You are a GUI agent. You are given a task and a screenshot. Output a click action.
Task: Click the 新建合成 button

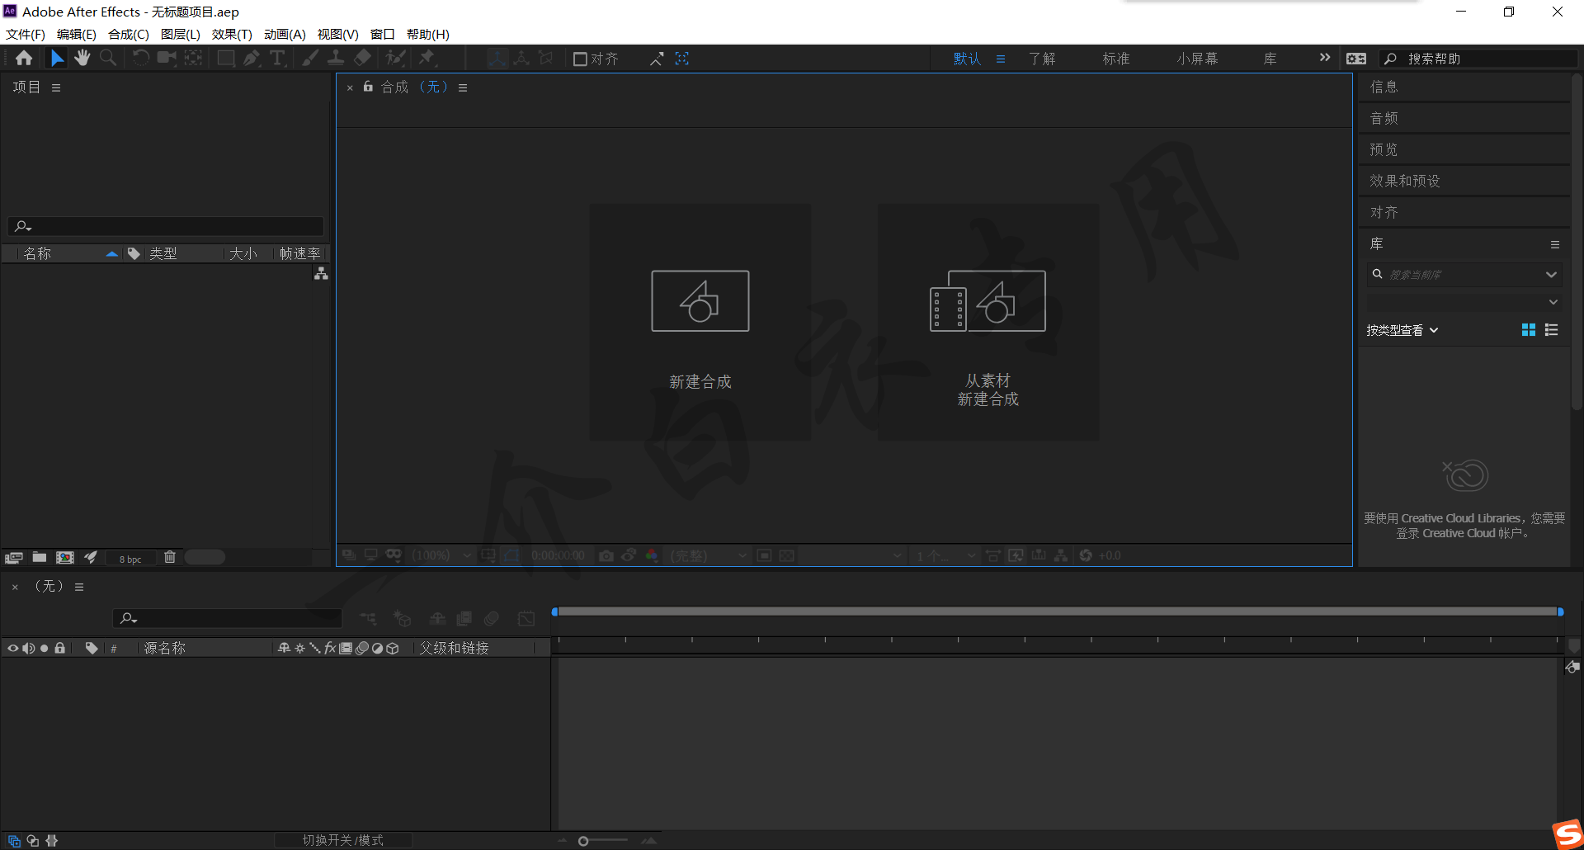coord(700,322)
